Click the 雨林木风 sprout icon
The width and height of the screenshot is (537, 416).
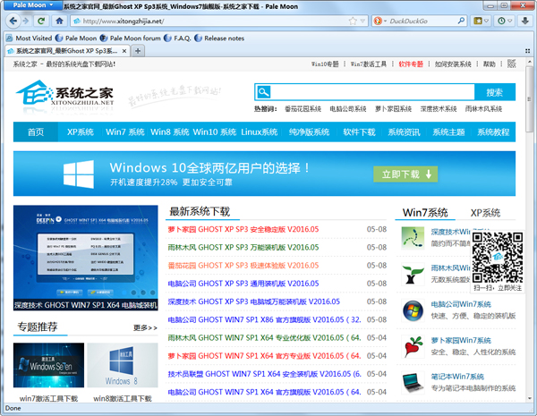coord(413,275)
